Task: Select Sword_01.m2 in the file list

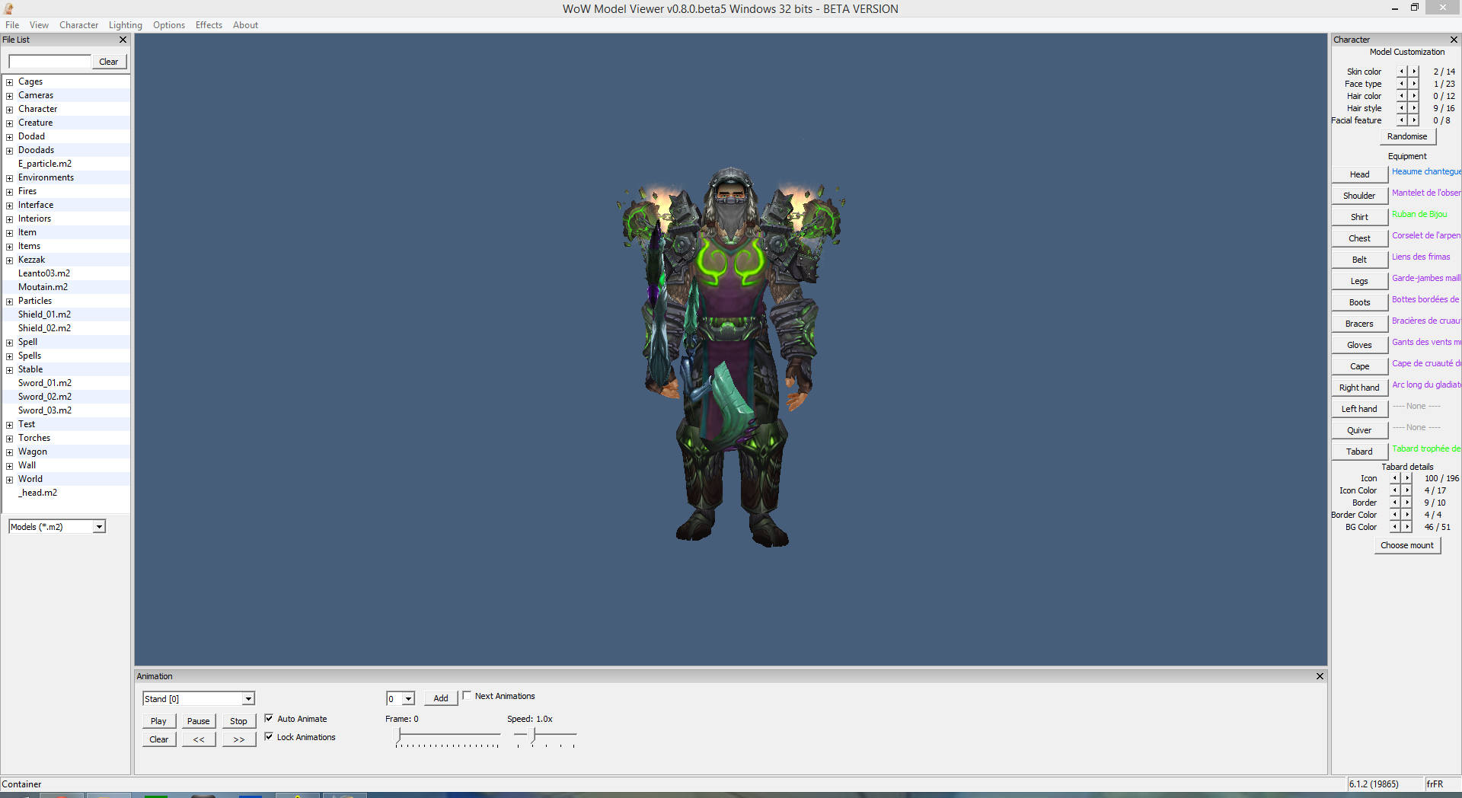Action: [44, 382]
